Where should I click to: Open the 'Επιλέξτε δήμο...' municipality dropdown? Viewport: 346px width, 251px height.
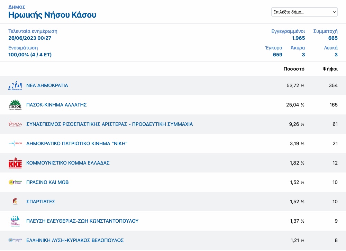pyautogui.click(x=304, y=12)
